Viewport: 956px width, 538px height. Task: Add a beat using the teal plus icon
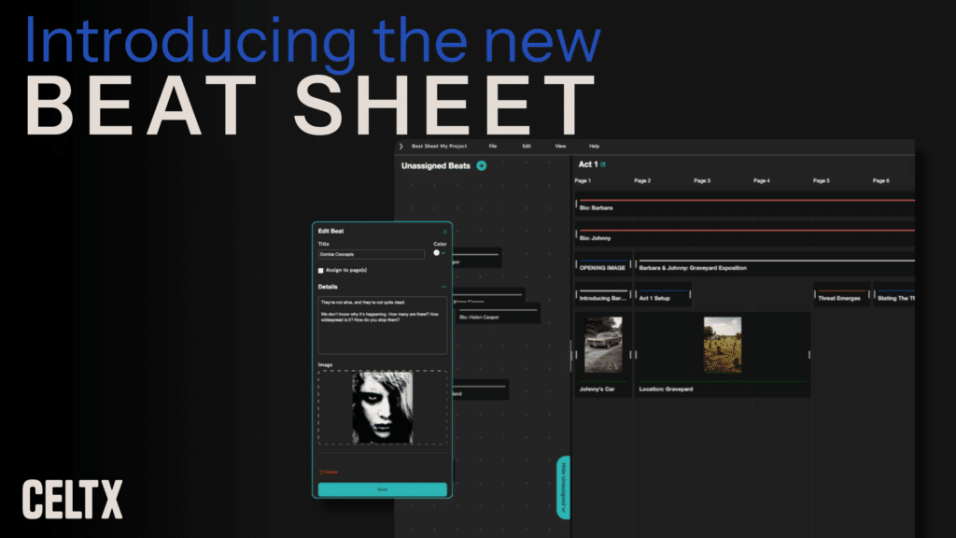click(x=482, y=164)
